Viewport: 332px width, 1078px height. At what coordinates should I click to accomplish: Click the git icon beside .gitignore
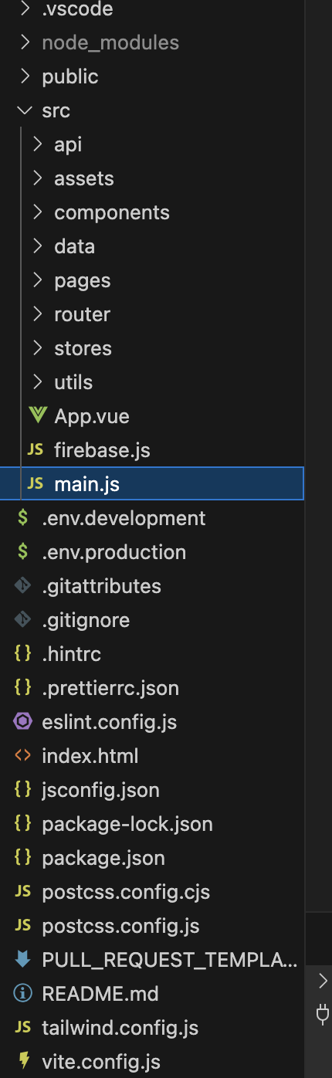23,620
